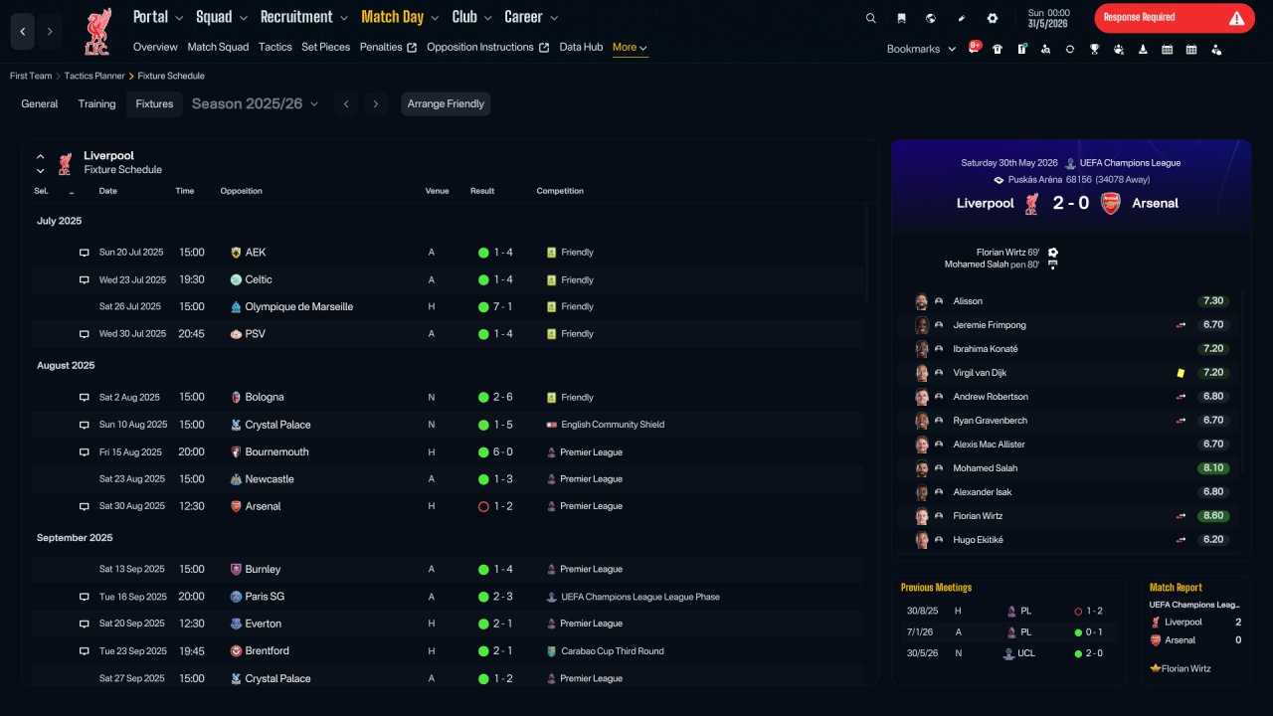The width and height of the screenshot is (1273, 716).
Task: Open the settings gear icon
Action: click(993, 18)
